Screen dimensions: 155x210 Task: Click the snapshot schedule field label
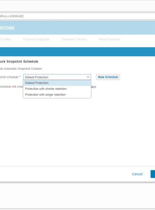coord(9,77)
